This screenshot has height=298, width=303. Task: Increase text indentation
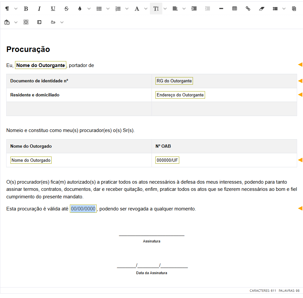[x=194, y=8]
